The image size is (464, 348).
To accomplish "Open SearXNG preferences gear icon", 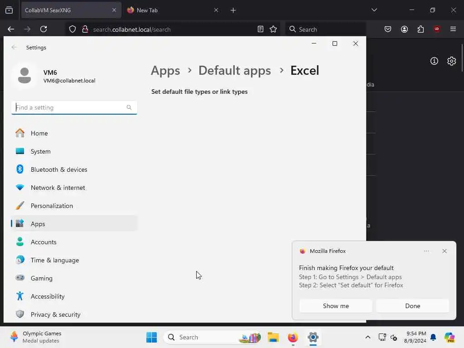I will pyautogui.click(x=452, y=61).
